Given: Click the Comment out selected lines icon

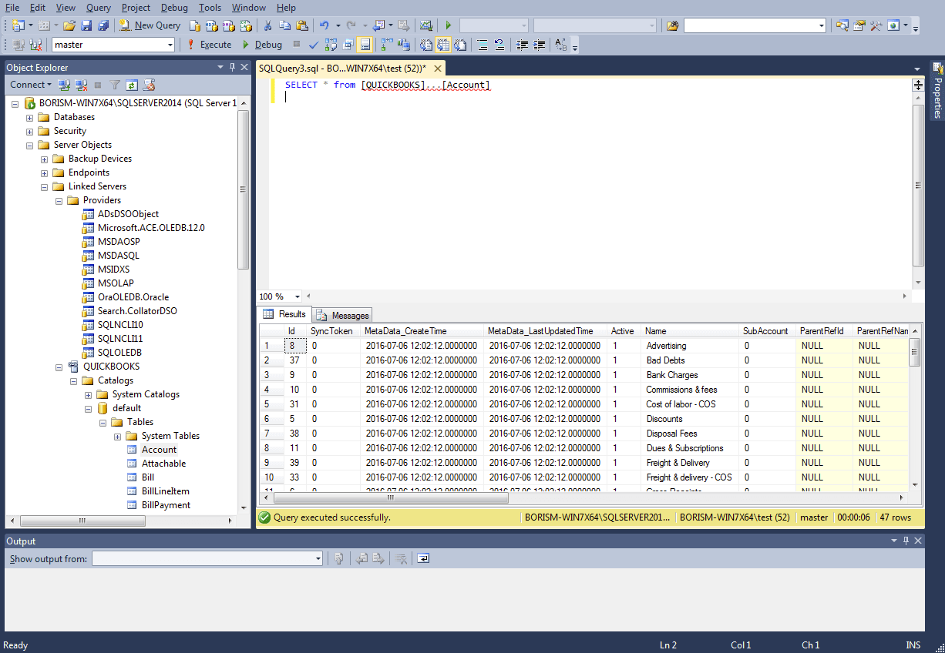Looking at the screenshot, I should [483, 45].
